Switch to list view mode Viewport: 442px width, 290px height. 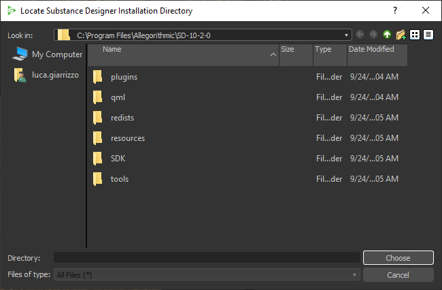coord(415,35)
